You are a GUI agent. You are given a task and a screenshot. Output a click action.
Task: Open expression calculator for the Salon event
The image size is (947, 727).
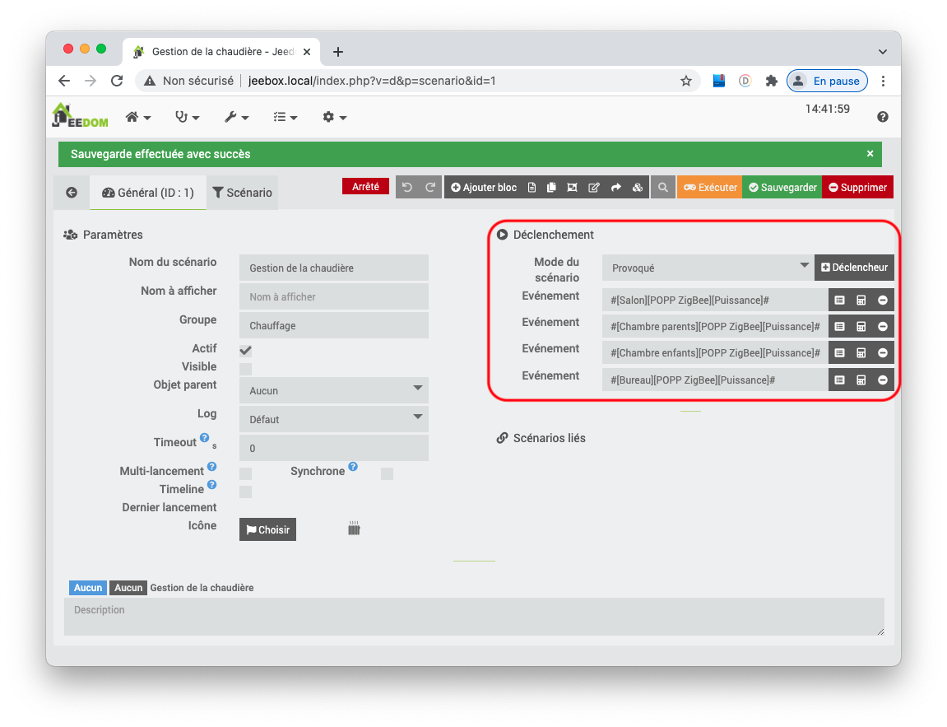coord(861,301)
